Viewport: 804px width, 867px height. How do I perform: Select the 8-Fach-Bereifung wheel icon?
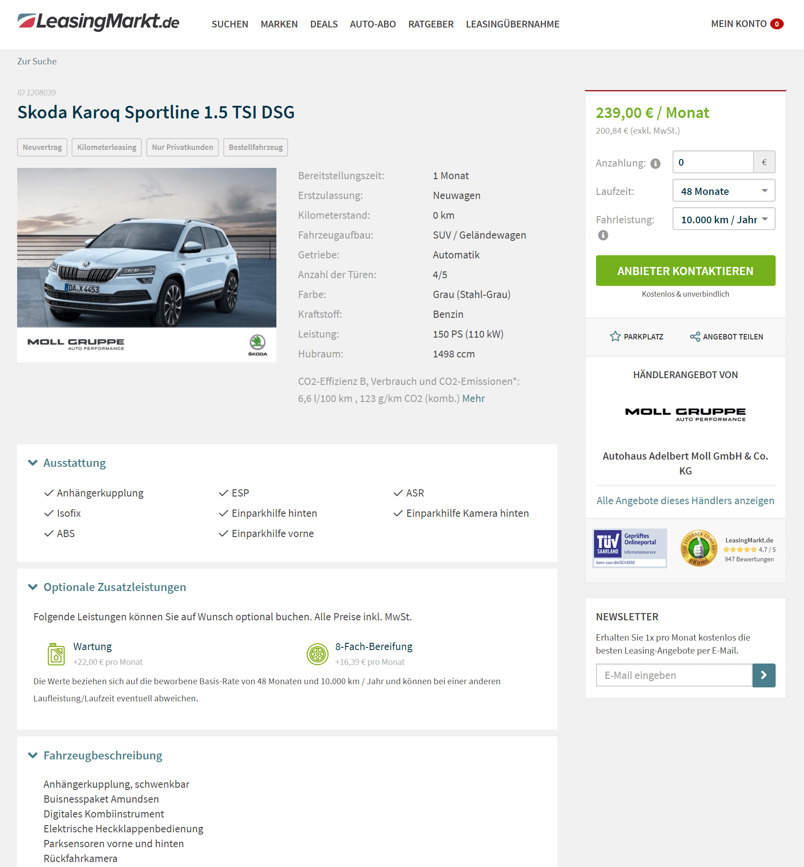pos(318,654)
